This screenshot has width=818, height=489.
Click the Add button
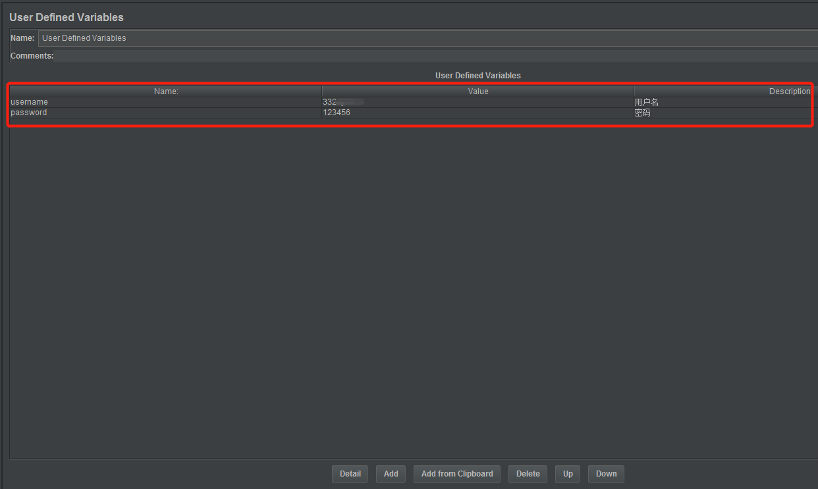click(x=391, y=474)
